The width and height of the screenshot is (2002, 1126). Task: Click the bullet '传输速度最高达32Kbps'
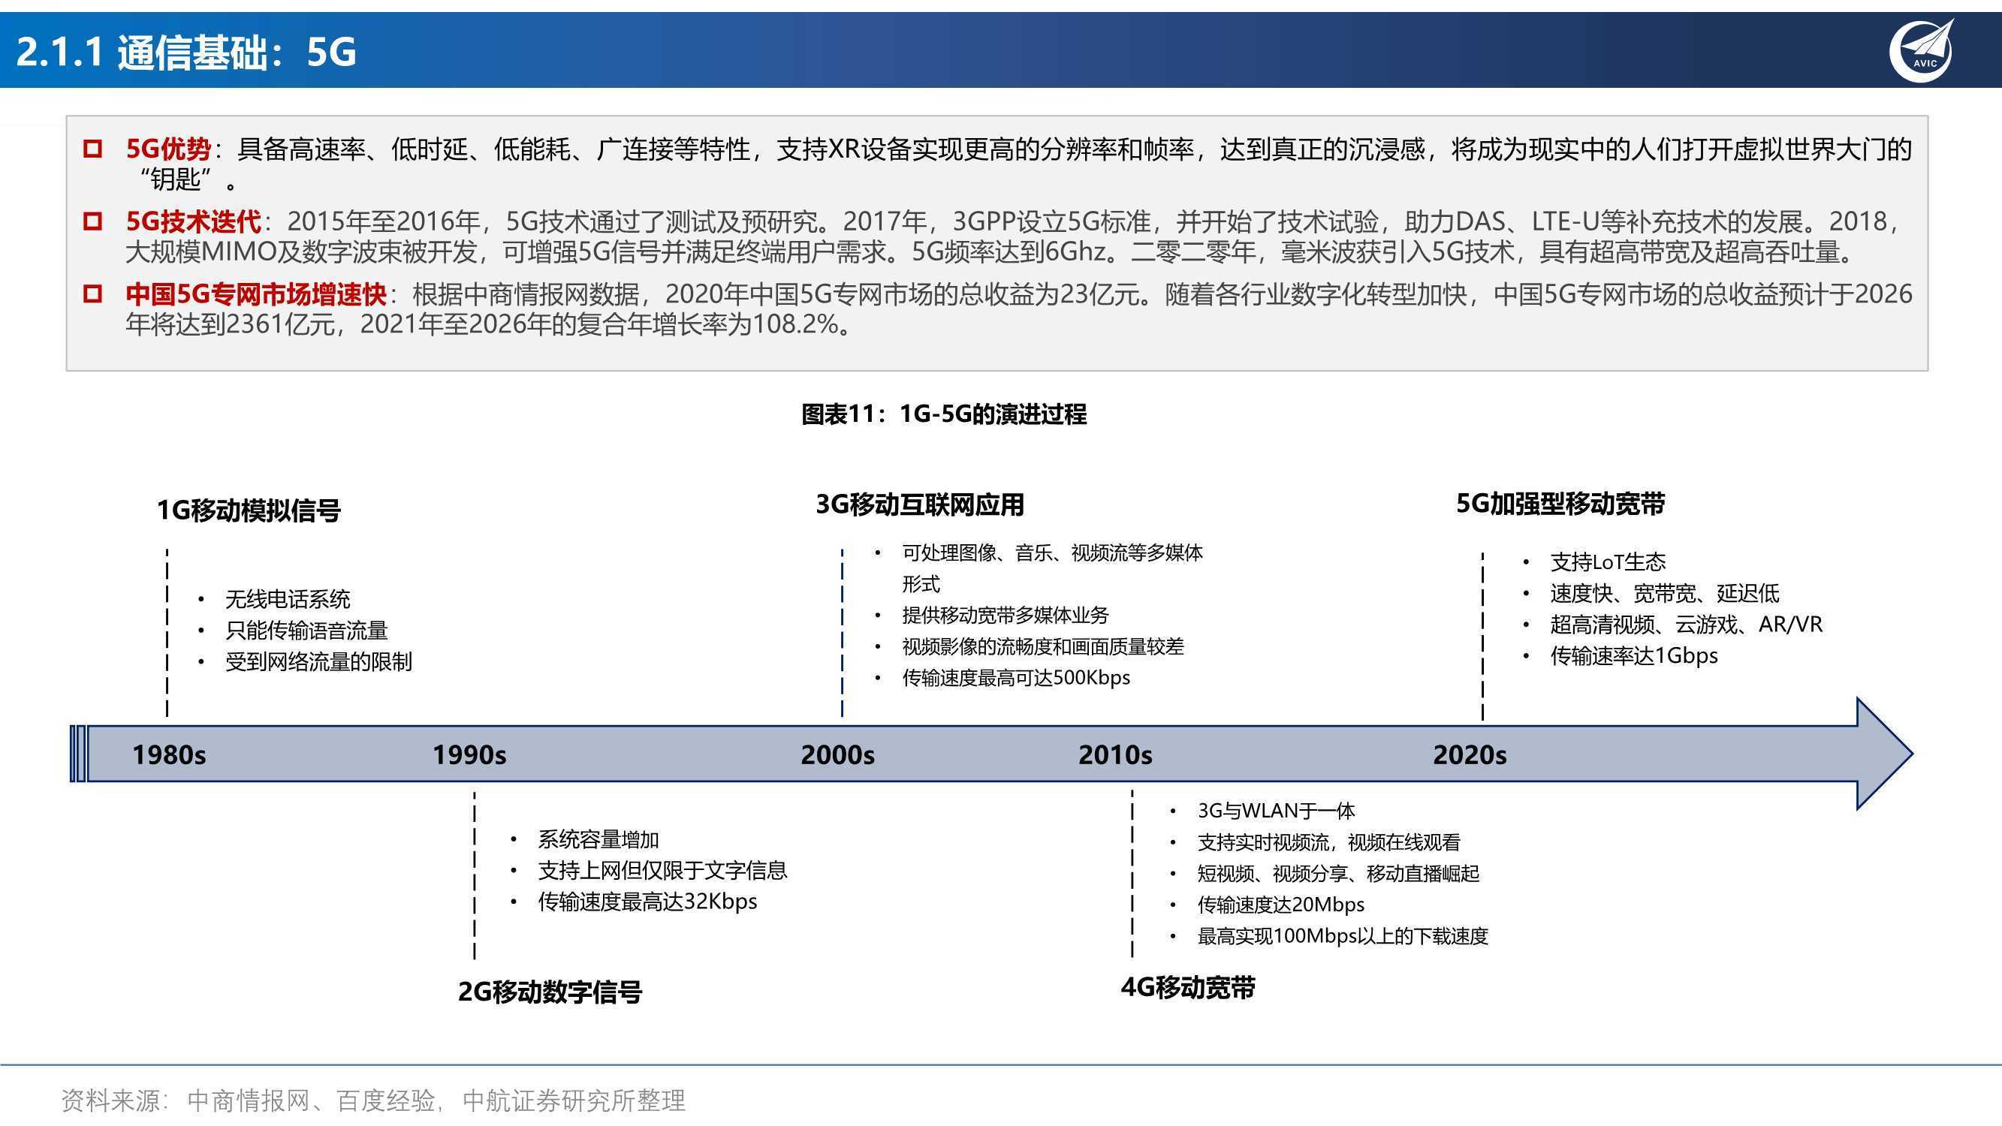(x=647, y=902)
